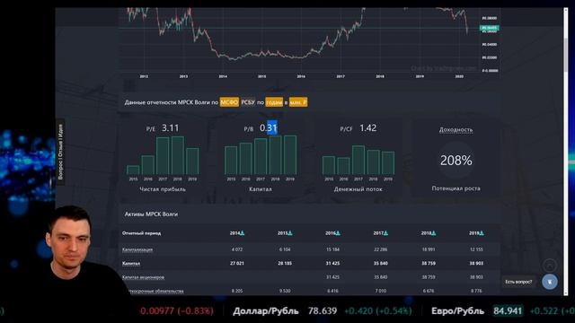The width and height of the screenshot is (575, 323).
Task: Click the bold 'Капитал' row label
Action: point(131,263)
